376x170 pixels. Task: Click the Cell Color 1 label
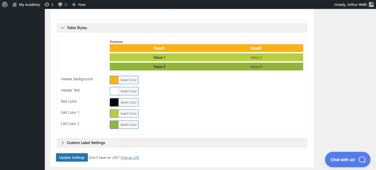point(70,112)
